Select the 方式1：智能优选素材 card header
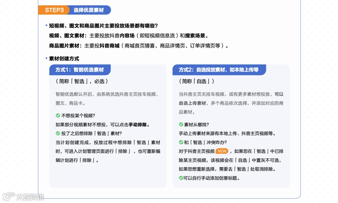The width and height of the screenshot is (338, 203). [x=80, y=70]
